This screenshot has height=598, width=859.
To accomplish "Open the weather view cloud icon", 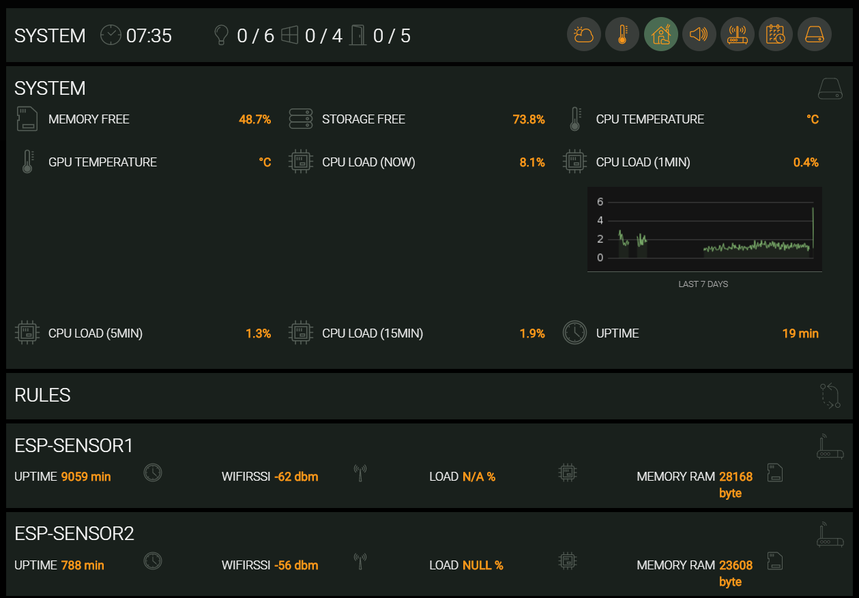I will [584, 35].
